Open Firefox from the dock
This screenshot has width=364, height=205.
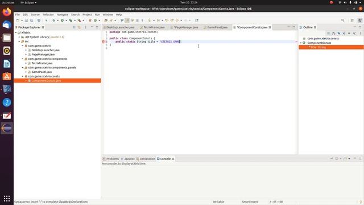[x=7, y=11]
